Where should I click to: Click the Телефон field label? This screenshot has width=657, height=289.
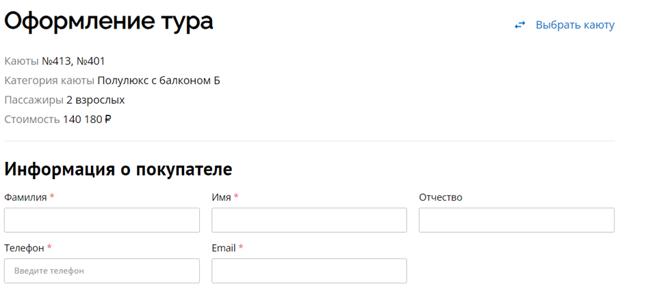[x=24, y=248]
